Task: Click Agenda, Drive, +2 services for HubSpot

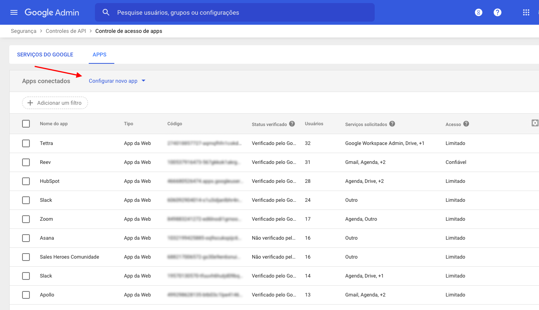Action: pyautogui.click(x=365, y=181)
